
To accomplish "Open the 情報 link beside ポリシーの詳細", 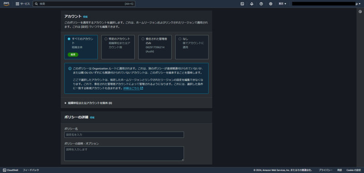I will tap(92, 117).
